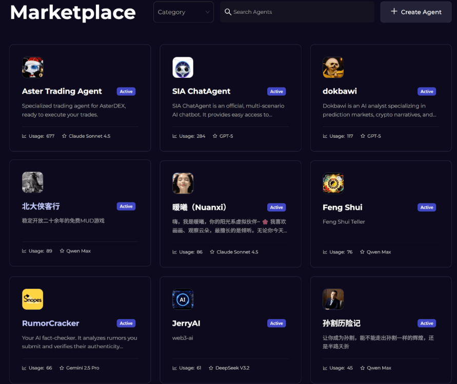Click star icon on Feng Shui card
This screenshot has height=384, width=457.
[362, 252]
